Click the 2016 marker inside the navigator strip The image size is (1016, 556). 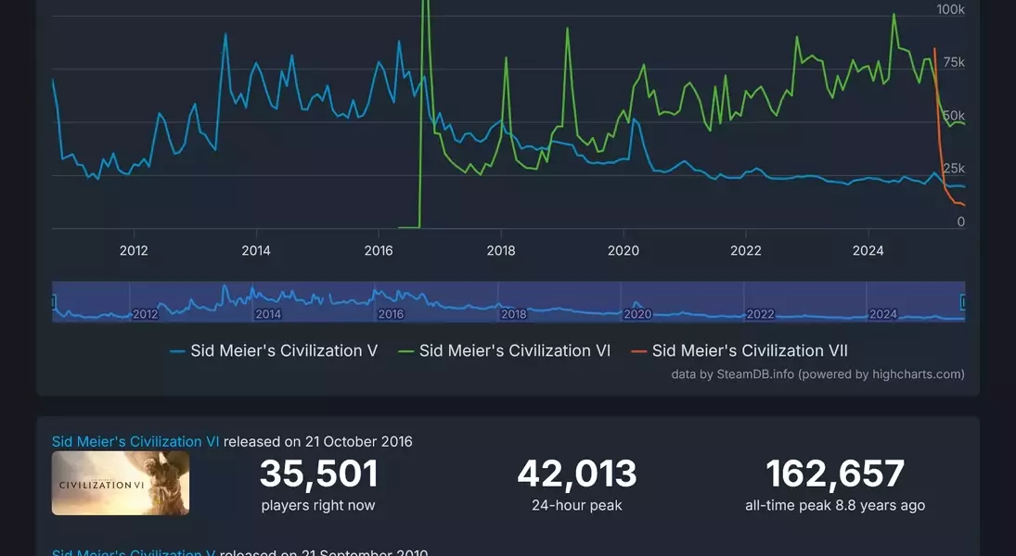point(391,314)
